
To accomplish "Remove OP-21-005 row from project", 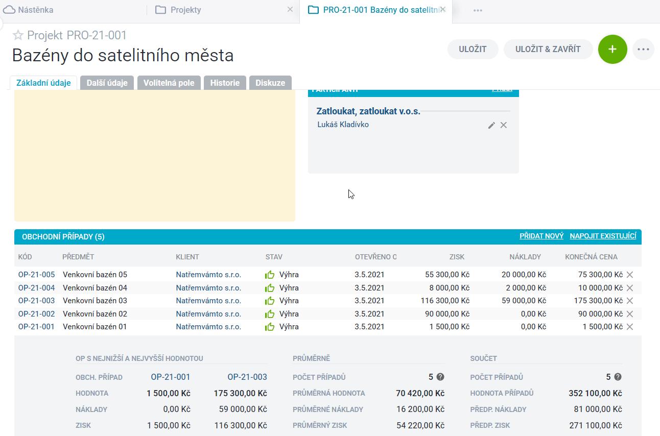I will click(x=630, y=275).
